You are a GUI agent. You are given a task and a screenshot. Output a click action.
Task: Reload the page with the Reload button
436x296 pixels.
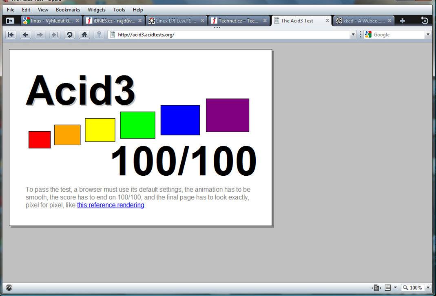tap(69, 35)
